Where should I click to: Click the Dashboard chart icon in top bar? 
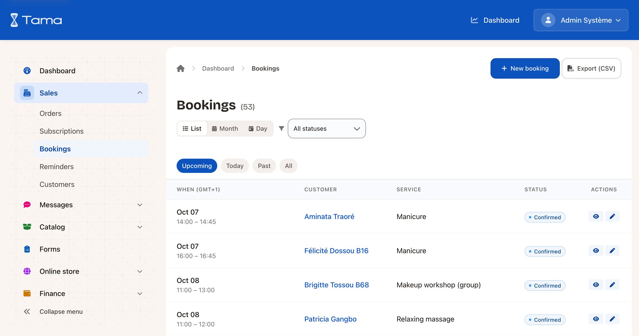pos(474,20)
